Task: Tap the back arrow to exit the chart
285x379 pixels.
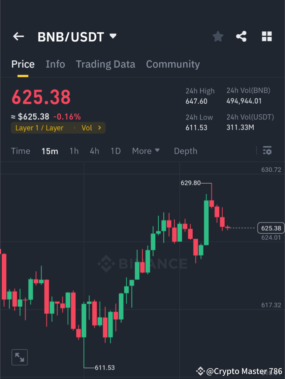Action: [18, 36]
